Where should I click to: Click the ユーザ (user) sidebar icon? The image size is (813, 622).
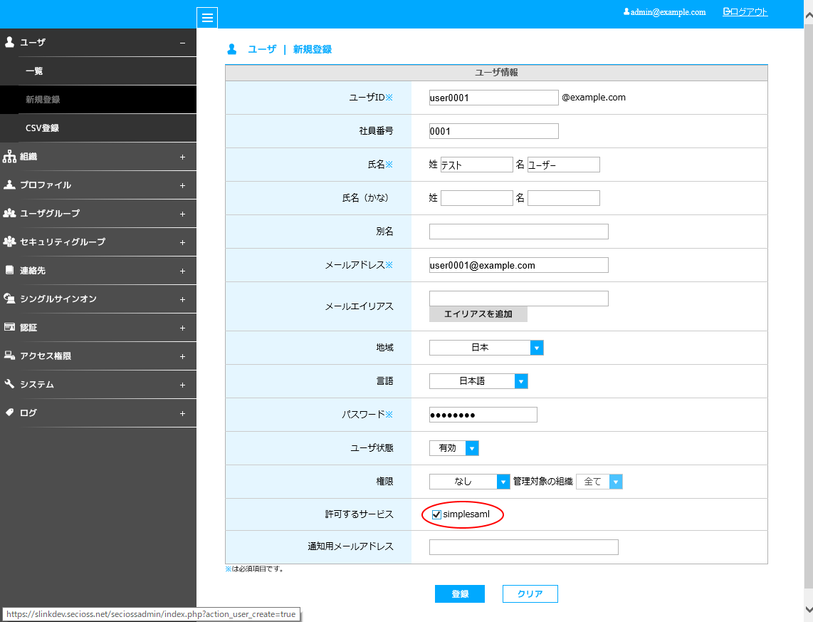click(9, 42)
